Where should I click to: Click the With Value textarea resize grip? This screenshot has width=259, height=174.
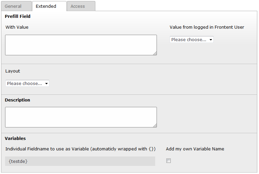click(155, 53)
